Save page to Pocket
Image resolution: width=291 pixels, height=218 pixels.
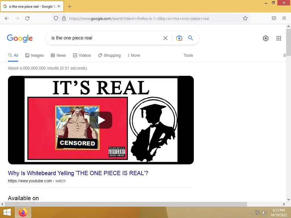click(x=274, y=18)
